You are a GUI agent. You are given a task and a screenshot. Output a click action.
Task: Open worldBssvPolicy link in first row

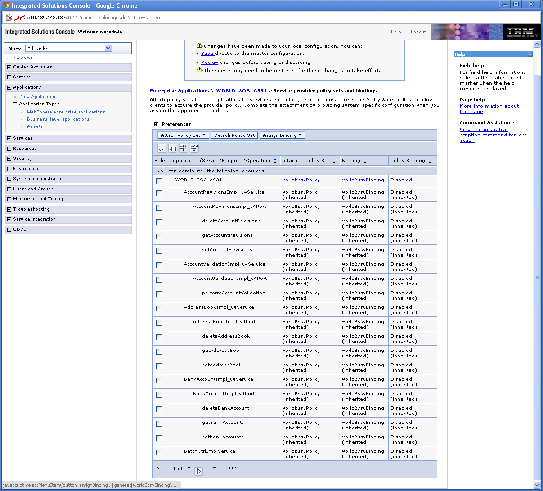coord(301,180)
